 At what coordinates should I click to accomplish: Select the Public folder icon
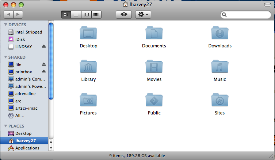click(154, 100)
